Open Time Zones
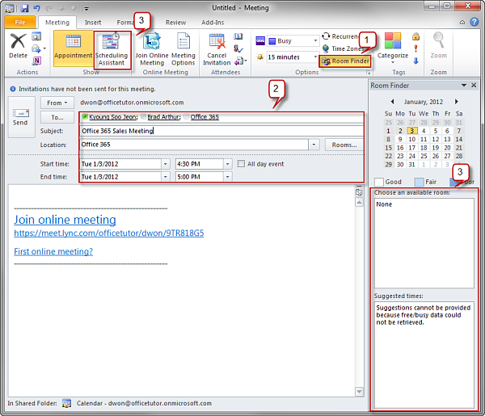The image size is (485, 416). pos(343,48)
